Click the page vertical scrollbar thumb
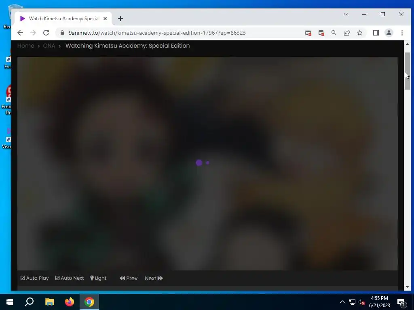Viewport: 414px width, 310px height. (407, 71)
